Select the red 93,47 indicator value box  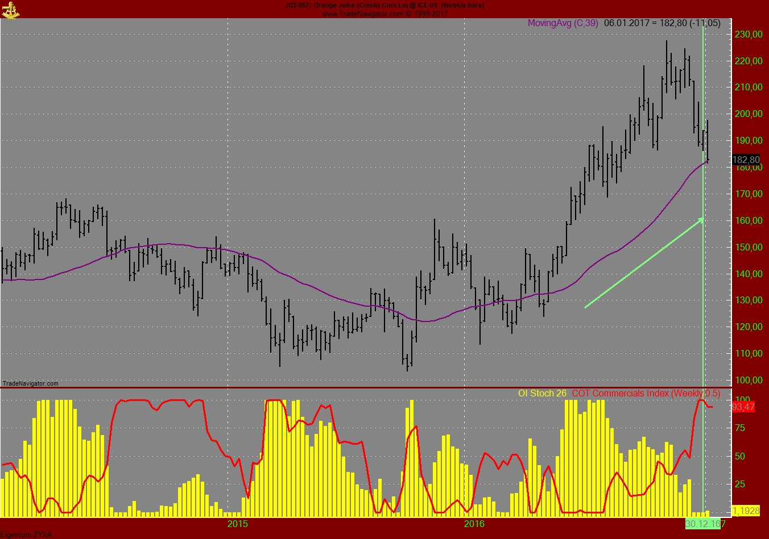742,407
